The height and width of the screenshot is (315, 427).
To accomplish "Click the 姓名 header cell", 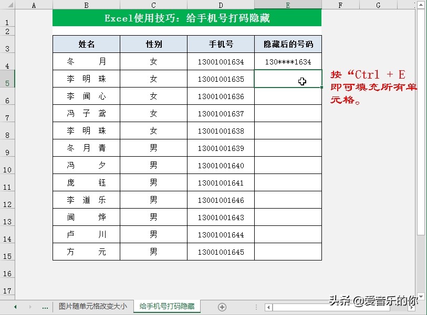I will click(x=86, y=44).
